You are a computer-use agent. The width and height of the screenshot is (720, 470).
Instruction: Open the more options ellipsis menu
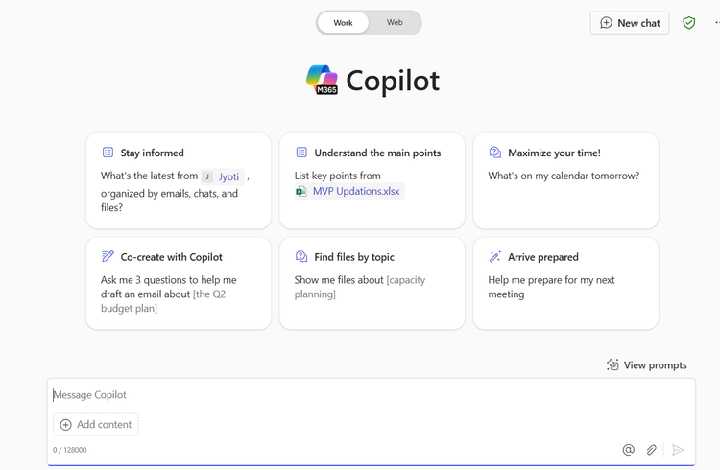coord(716,23)
